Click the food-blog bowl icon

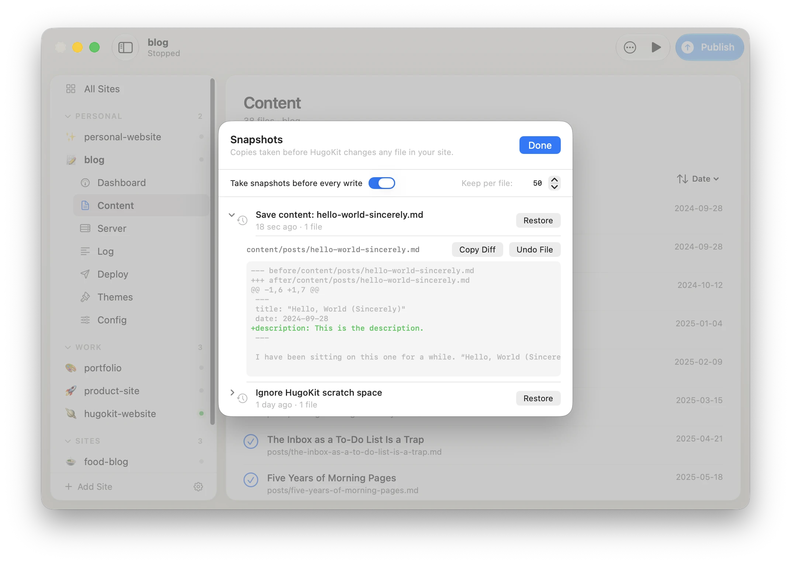[x=71, y=462]
